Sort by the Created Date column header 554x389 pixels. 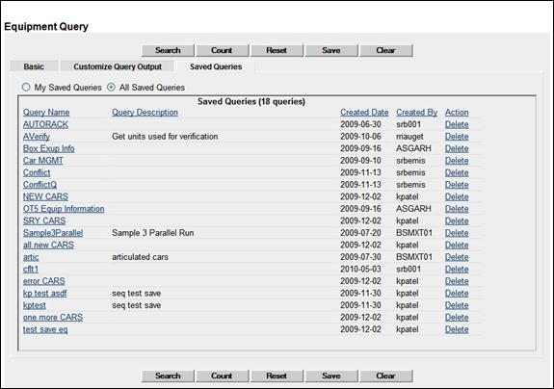tap(364, 113)
